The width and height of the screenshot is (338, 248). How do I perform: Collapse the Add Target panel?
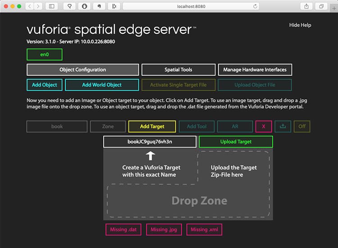tap(152, 127)
